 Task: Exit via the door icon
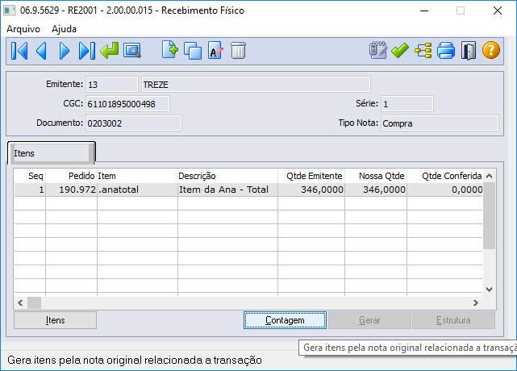[x=469, y=51]
